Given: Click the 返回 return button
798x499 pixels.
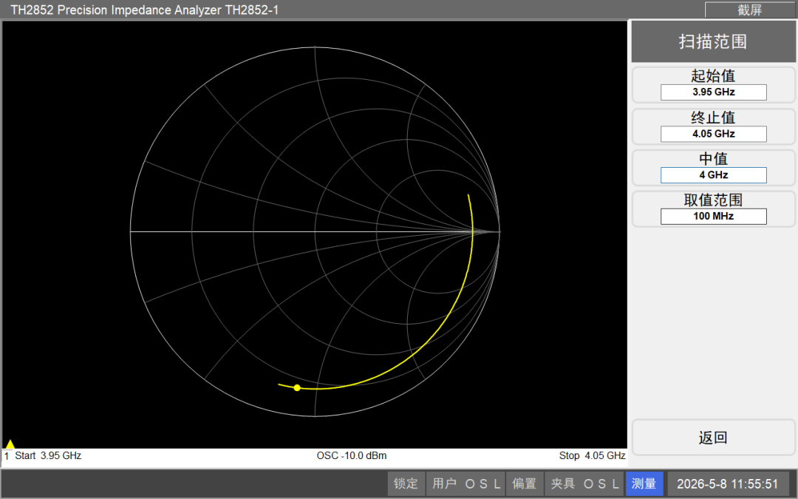Looking at the screenshot, I should pyautogui.click(x=713, y=438).
